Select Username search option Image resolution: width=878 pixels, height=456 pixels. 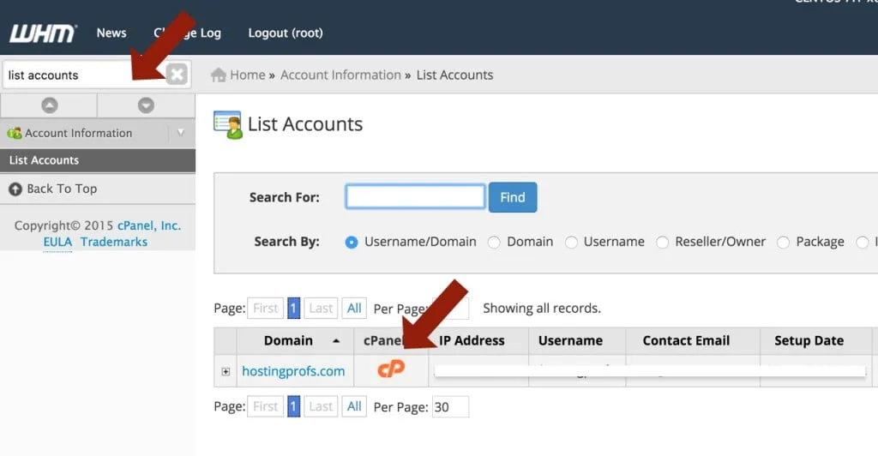(571, 243)
